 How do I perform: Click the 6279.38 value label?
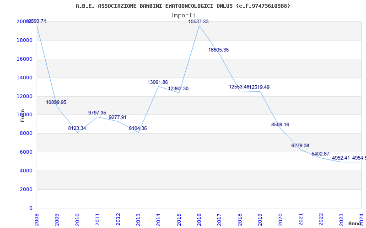pos(300,145)
